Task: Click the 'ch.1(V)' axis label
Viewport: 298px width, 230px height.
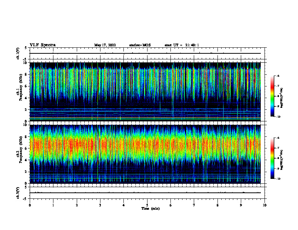Action: click(18, 53)
